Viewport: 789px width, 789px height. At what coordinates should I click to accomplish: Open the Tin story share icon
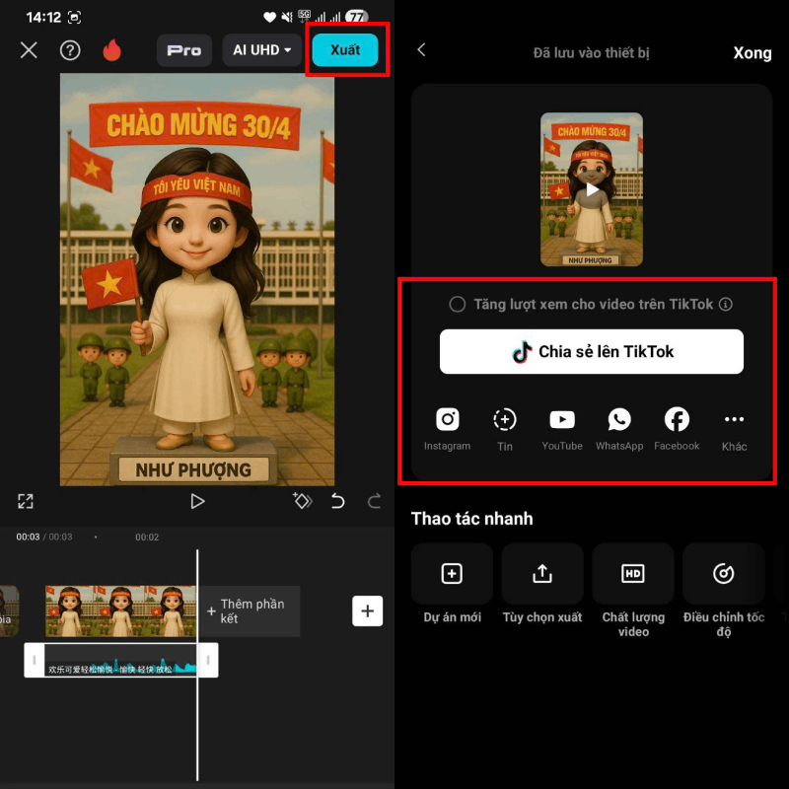[x=505, y=420]
